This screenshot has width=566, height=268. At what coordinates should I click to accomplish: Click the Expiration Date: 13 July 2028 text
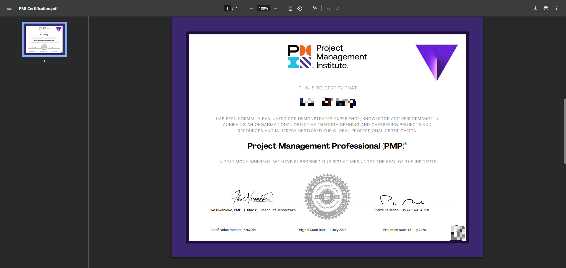pyautogui.click(x=404, y=230)
